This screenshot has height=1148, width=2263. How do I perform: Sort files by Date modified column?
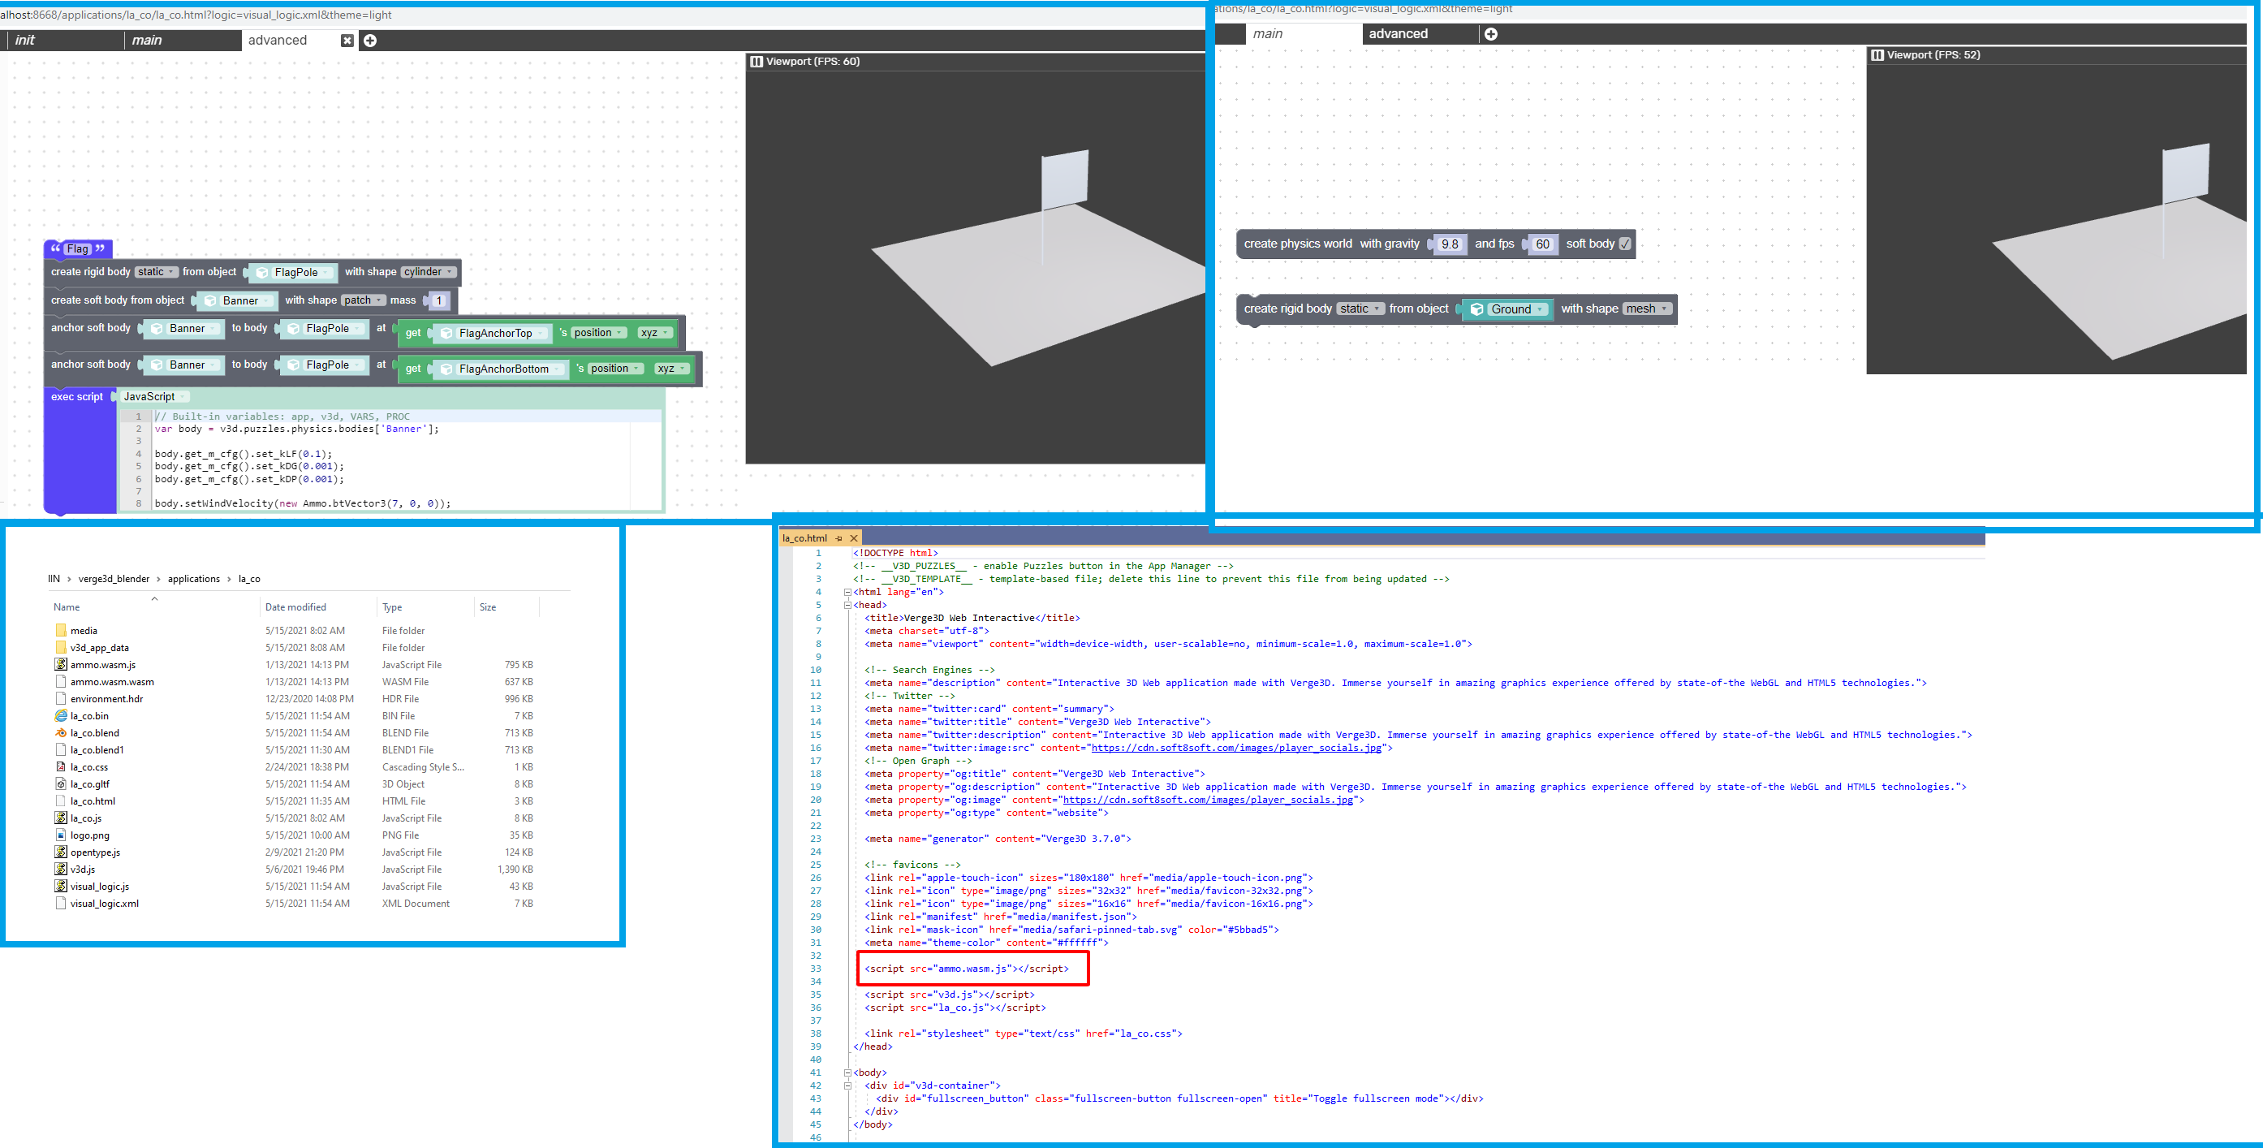pos(295,607)
